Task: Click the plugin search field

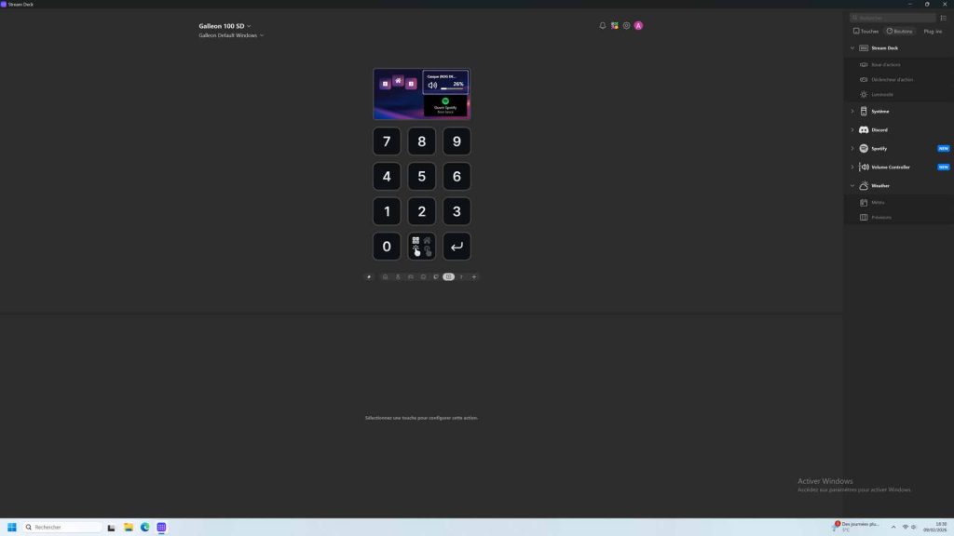Action: [x=892, y=17]
